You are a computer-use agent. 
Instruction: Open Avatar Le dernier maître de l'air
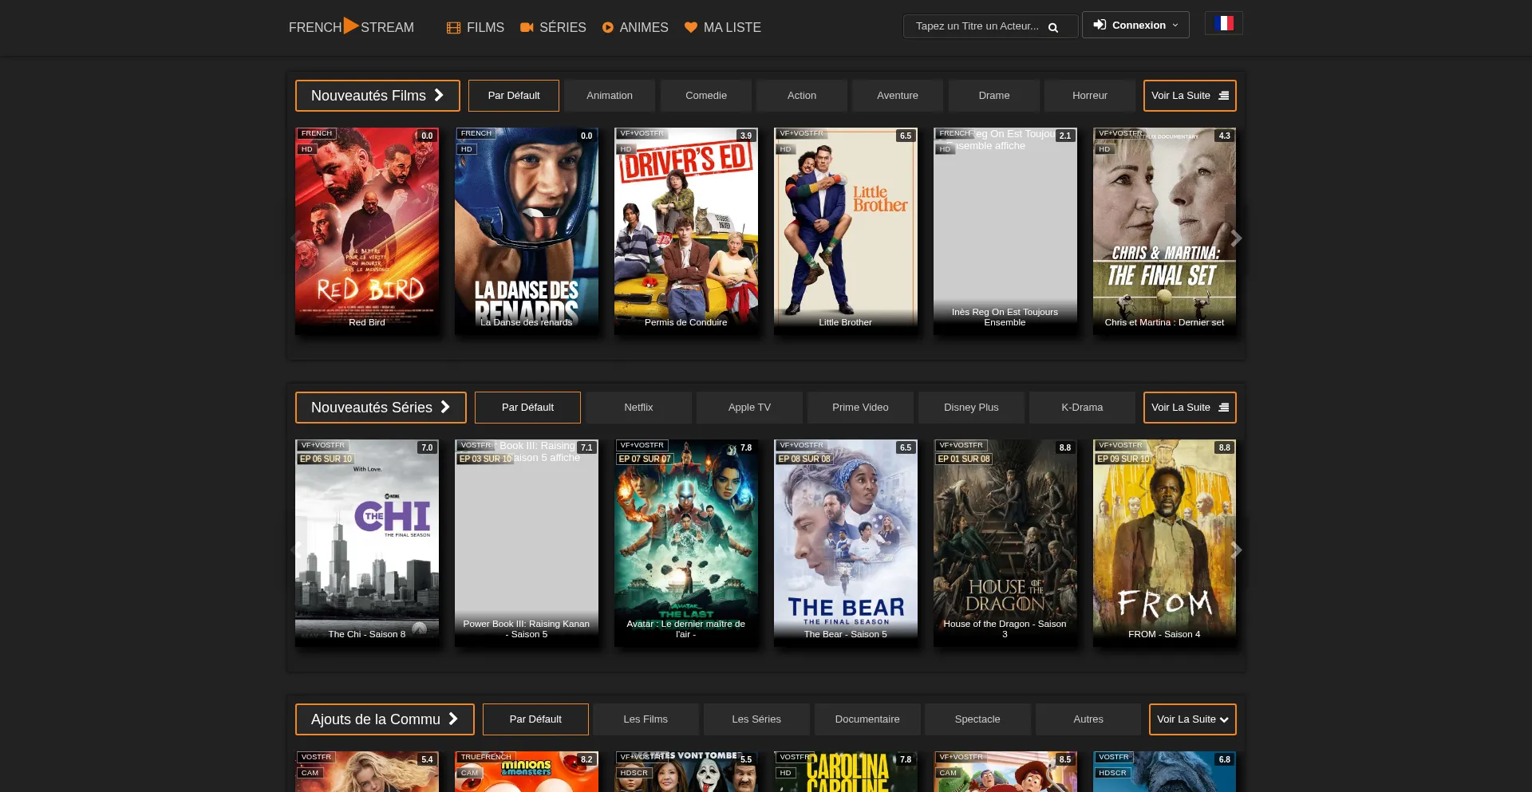point(686,543)
